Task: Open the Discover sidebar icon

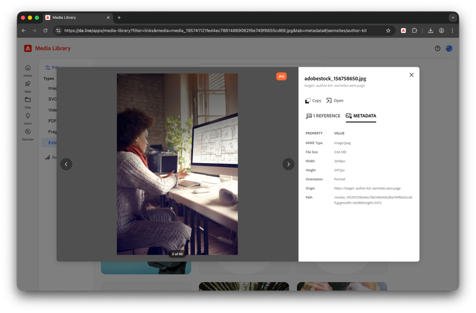Action: point(27,133)
